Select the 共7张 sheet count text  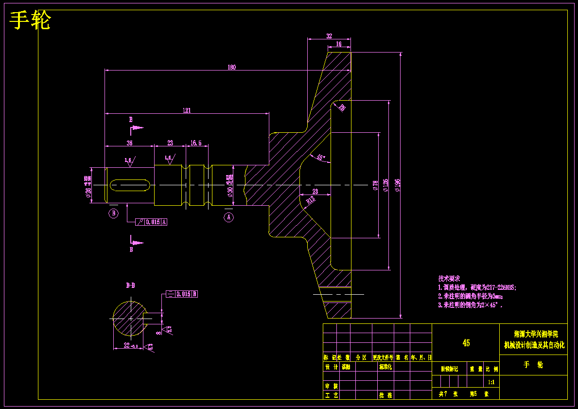pyautogui.click(x=449, y=394)
